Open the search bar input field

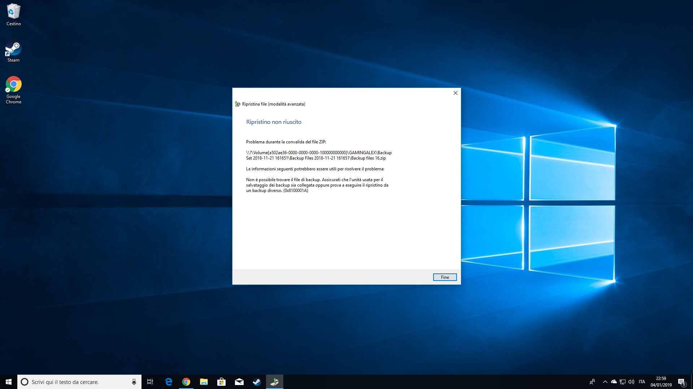(79, 381)
